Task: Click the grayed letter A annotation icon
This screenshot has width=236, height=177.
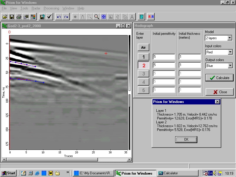Action: point(132,17)
